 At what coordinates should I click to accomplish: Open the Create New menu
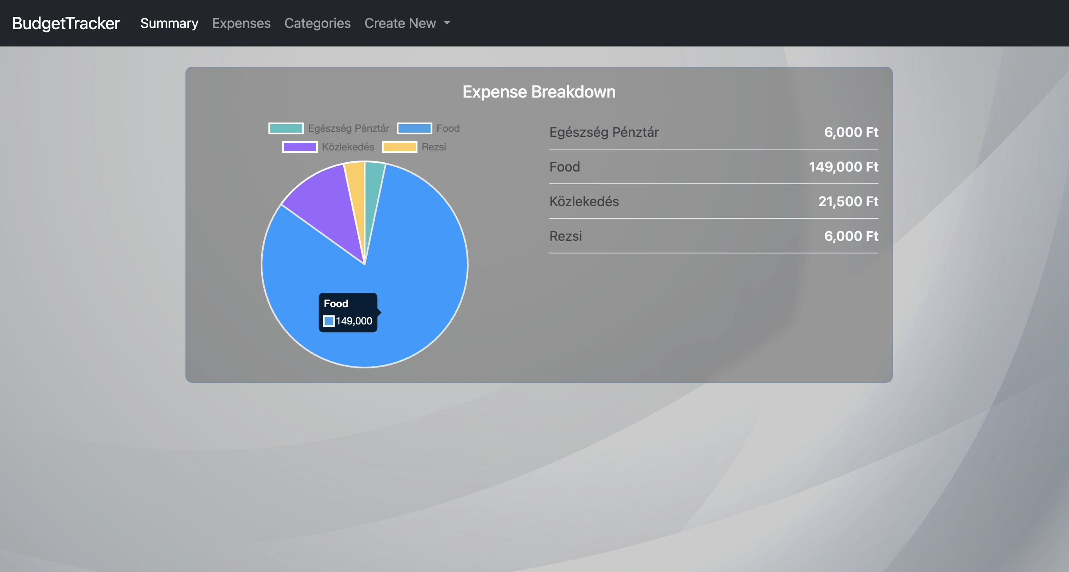coord(400,23)
